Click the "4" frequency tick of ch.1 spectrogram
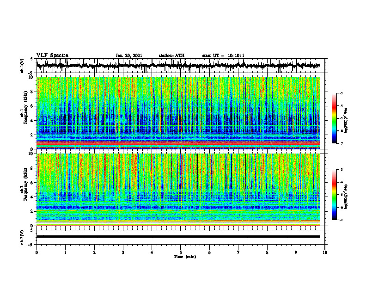Viewport: 366px width, 283px height. coord(33,121)
